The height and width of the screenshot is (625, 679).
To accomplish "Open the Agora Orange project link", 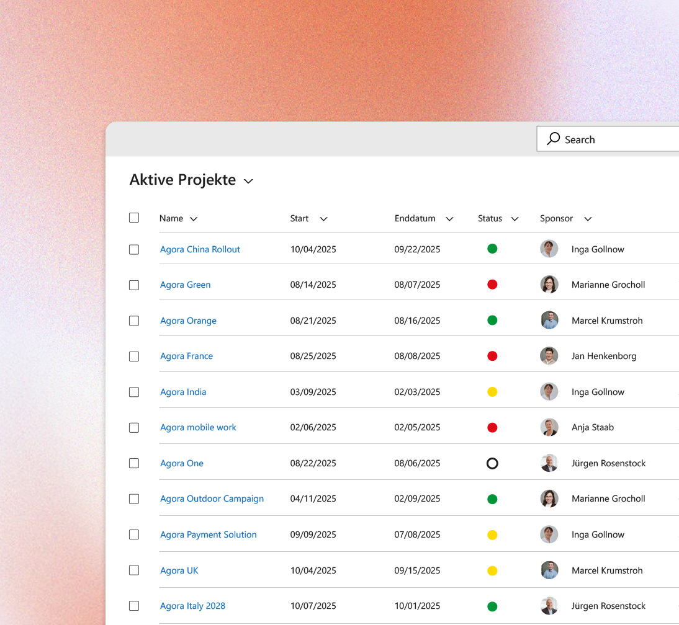I will click(189, 321).
